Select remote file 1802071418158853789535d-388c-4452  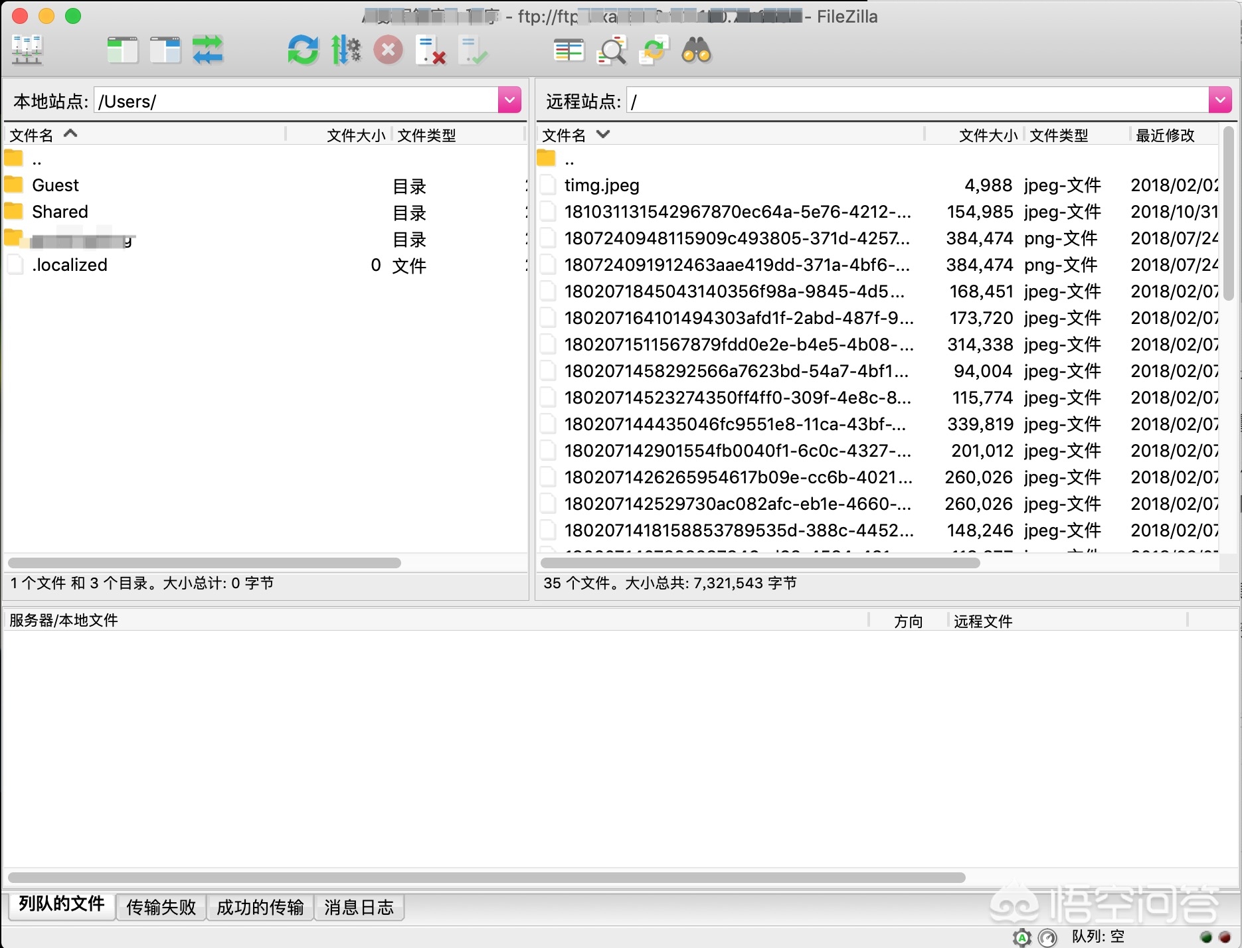[x=877, y=530]
